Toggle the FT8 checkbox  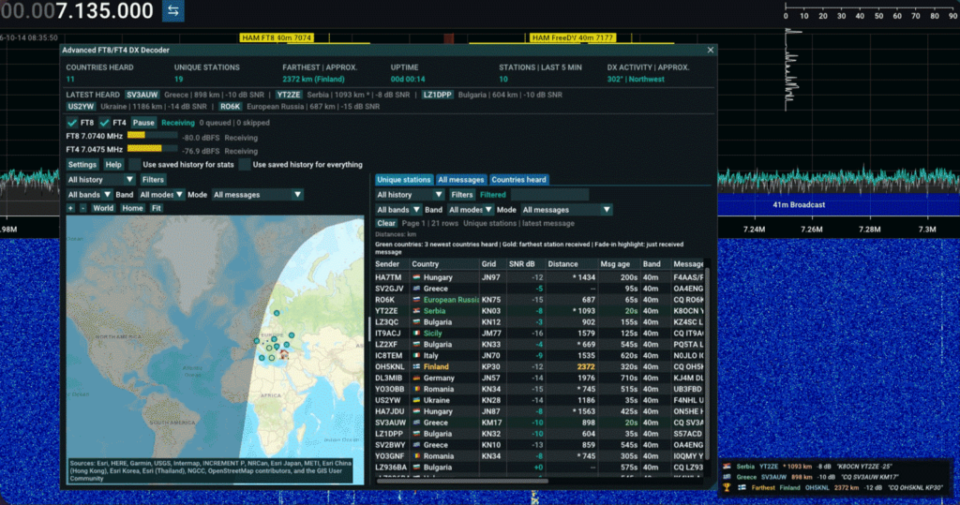tap(72, 123)
